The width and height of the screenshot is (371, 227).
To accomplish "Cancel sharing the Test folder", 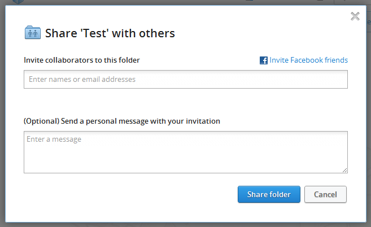I will [325, 194].
